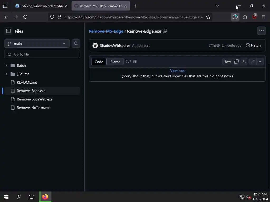Screen dimensions: 270x202
Task: Open Remove-NoTerm.exe in file tree
Action: point(33,108)
